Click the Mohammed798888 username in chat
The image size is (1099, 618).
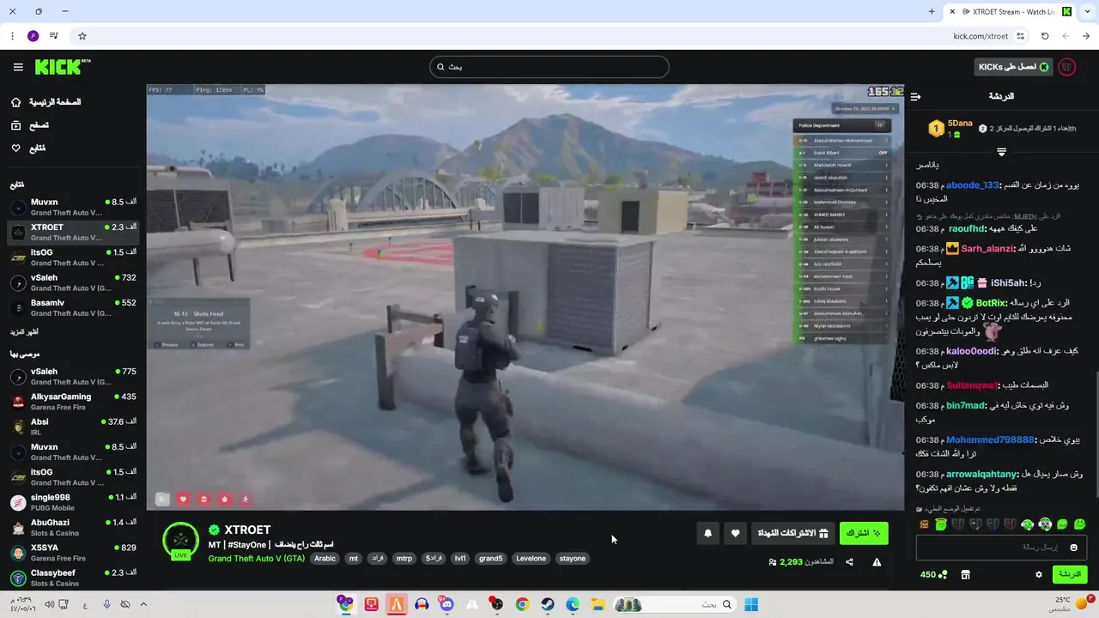pyautogui.click(x=991, y=439)
